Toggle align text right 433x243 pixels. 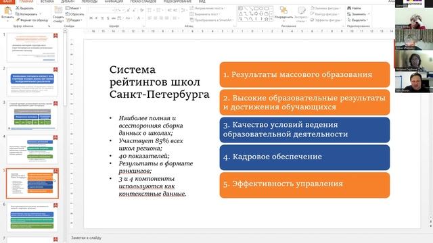point(161,18)
